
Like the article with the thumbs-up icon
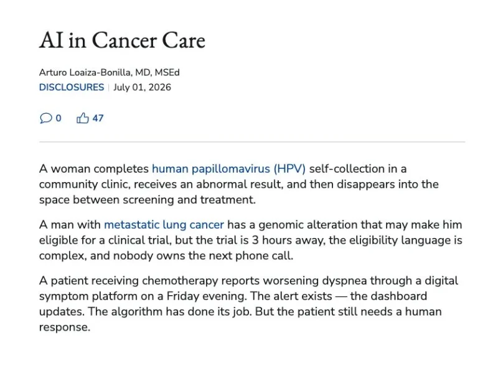click(83, 118)
